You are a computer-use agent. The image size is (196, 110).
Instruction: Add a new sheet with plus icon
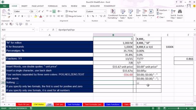click(137, 105)
